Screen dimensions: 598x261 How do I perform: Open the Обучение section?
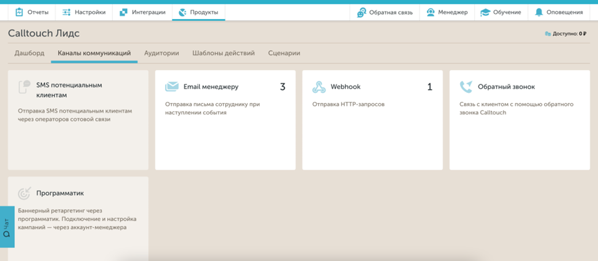click(500, 12)
